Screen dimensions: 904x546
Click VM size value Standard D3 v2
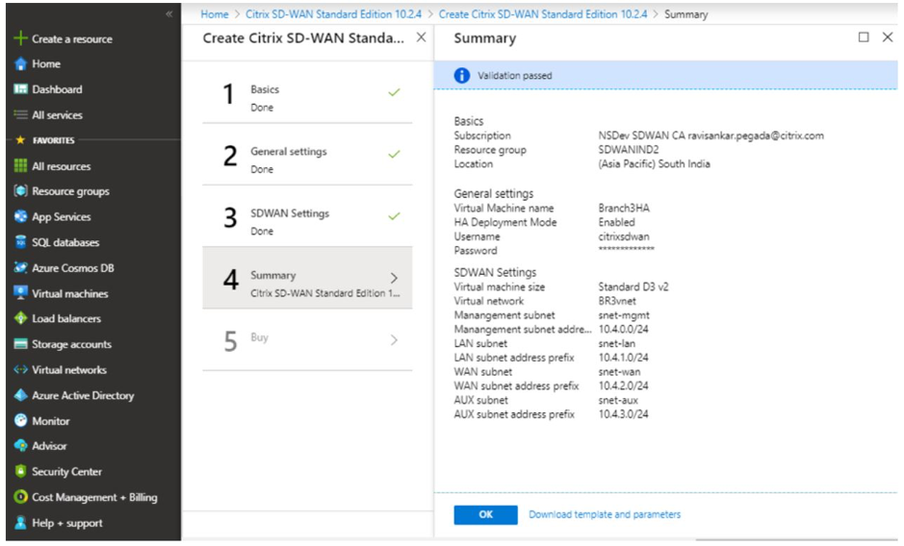[633, 286]
